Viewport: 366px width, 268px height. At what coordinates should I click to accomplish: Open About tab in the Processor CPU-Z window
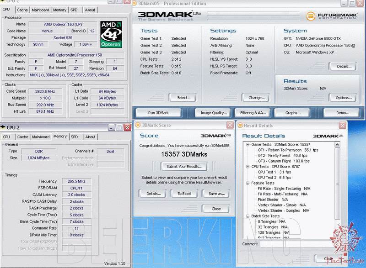click(90, 10)
